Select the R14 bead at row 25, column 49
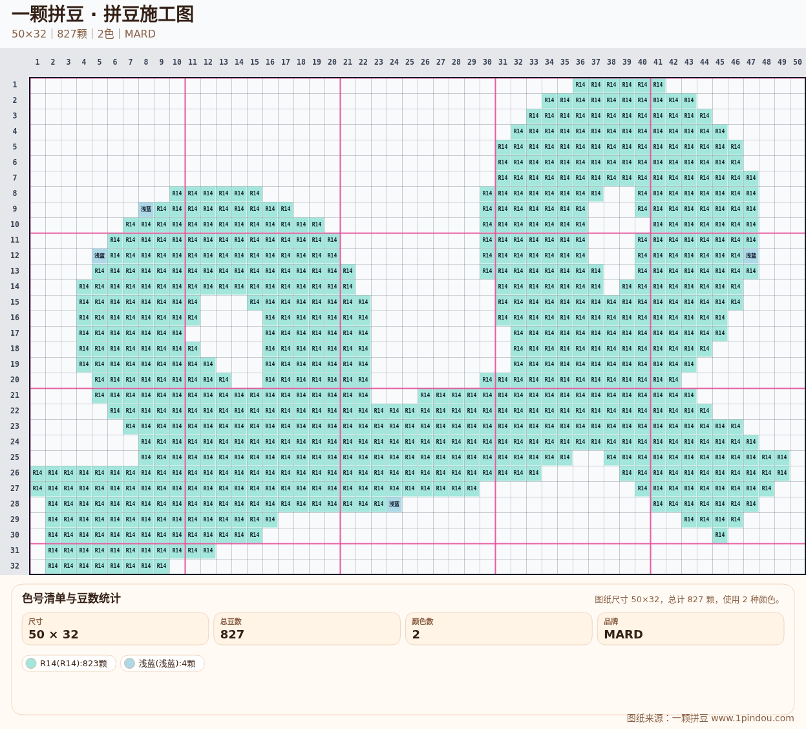The height and width of the screenshot is (729, 806). [782, 457]
